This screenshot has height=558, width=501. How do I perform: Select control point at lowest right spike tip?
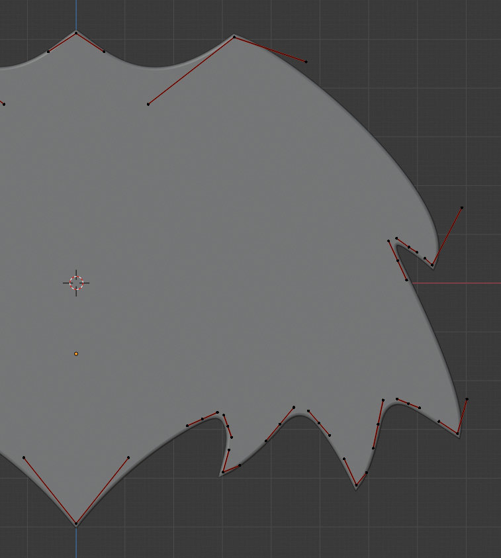(x=356, y=485)
